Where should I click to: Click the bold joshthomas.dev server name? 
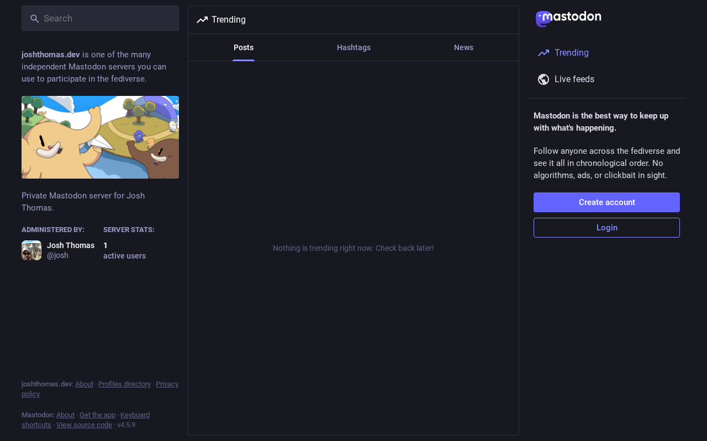pos(51,55)
